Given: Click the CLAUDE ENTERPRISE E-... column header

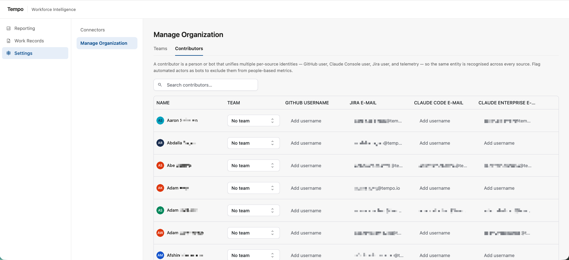Looking at the screenshot, I should 507,103.
